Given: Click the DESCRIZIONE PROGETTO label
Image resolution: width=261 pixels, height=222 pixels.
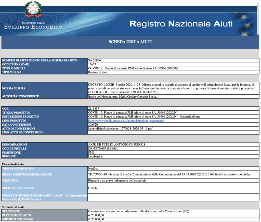Looking at the screenshot, I should 20,116.
